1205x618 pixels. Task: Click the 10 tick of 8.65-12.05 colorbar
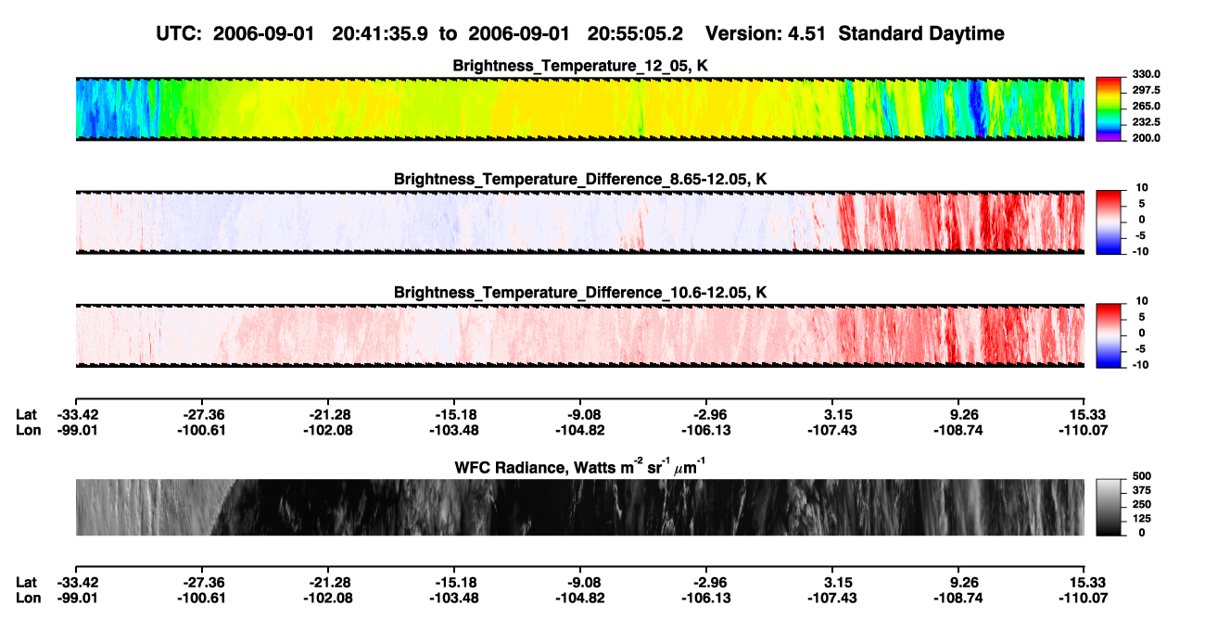tap(1142, 187)
